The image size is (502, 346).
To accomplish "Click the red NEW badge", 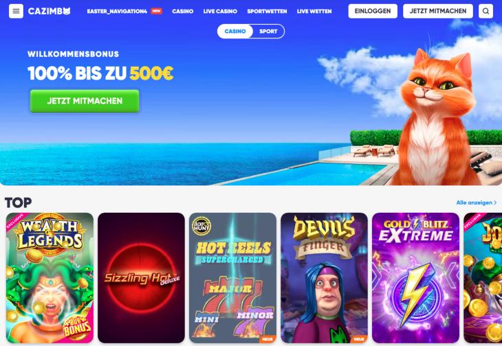I will [x=156, y=11].
